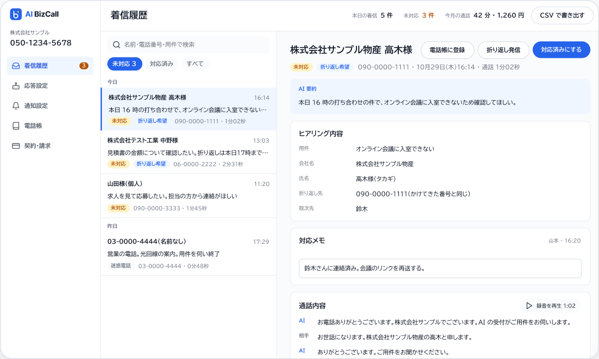599x359 pixels.
Task: Click the book icon beside 電話帳
Action: pos(16,126)
